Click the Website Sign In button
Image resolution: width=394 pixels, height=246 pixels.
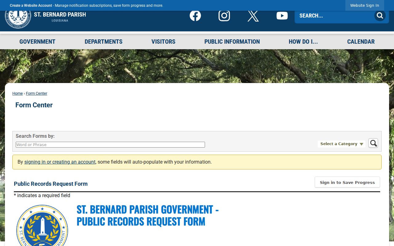[x=364, y=5]
